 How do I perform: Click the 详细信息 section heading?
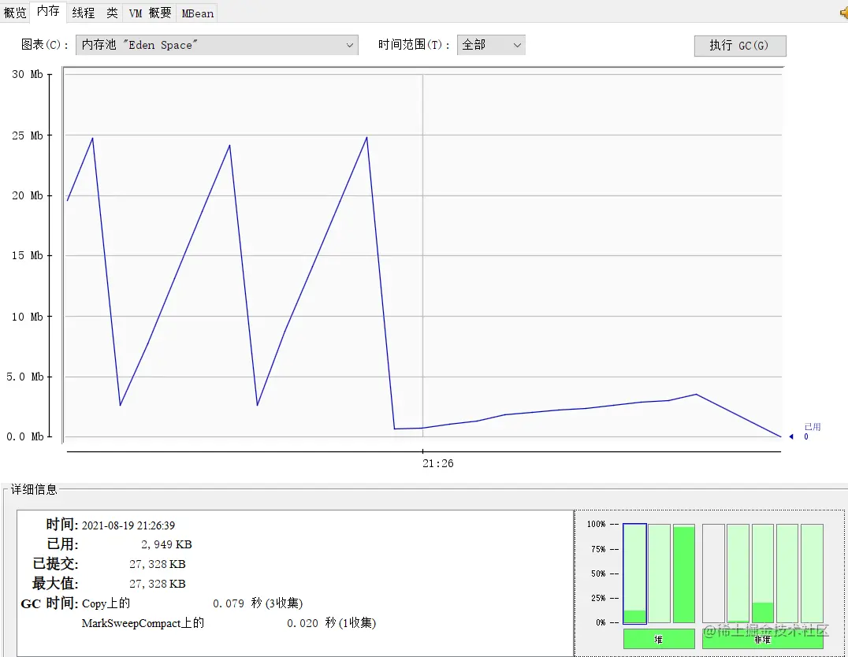click(34, 490)
